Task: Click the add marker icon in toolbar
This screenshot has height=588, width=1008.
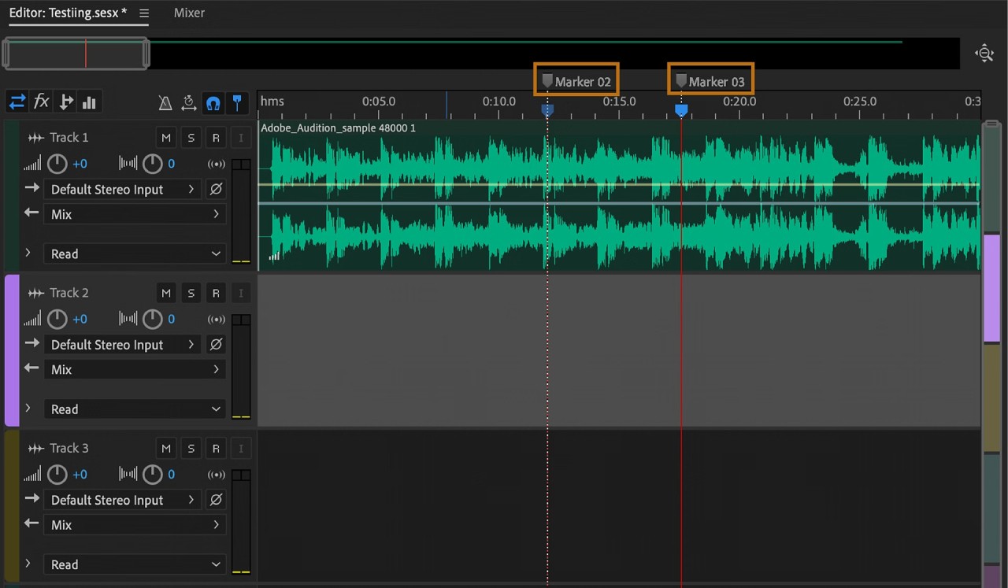Action: click(x=237, y=103)
